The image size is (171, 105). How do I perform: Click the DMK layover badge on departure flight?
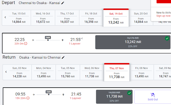click(x=48, y=37)
